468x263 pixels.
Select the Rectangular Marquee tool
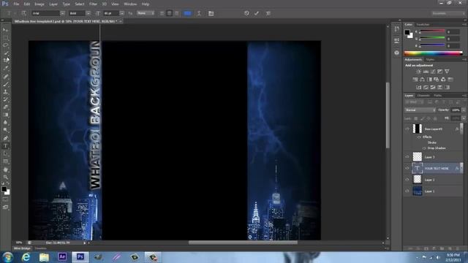[x=5, y=37]
